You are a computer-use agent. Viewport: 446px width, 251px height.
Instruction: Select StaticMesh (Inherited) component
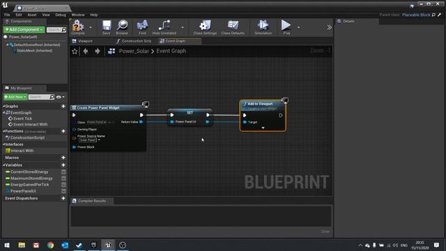click(34, 51)
